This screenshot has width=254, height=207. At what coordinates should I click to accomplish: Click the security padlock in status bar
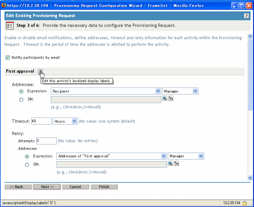coord(245,203)
